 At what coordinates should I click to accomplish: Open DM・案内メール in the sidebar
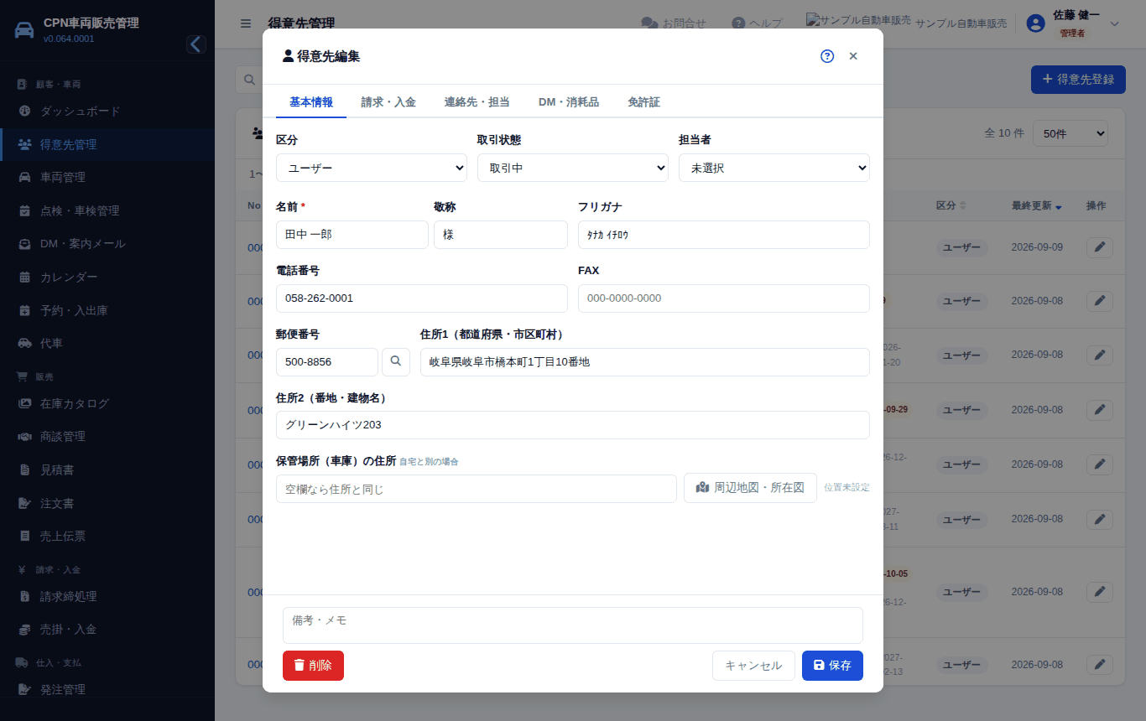coord(107,244)
